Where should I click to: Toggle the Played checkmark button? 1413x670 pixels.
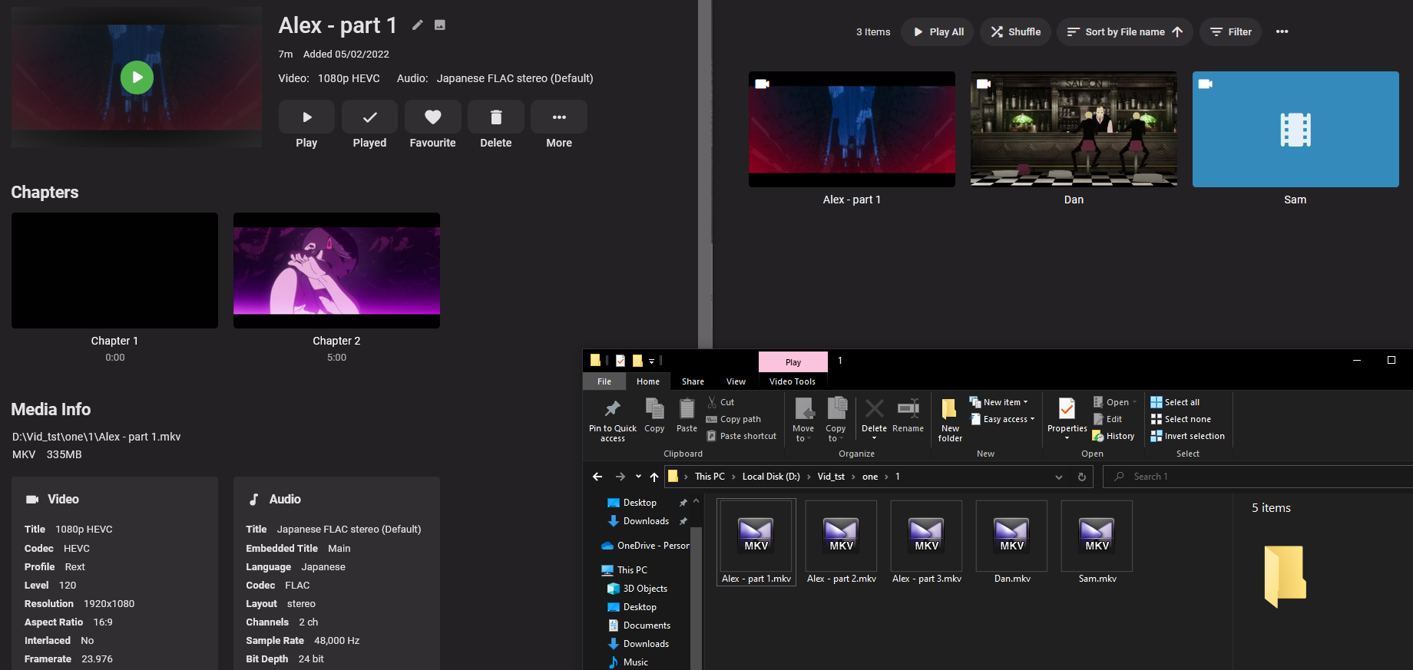point(369,117)
